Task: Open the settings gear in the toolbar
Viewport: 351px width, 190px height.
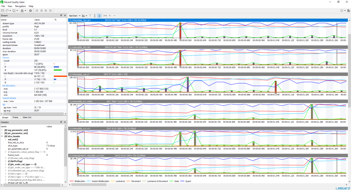Action: pyautogui.click(x=31, y=11)
